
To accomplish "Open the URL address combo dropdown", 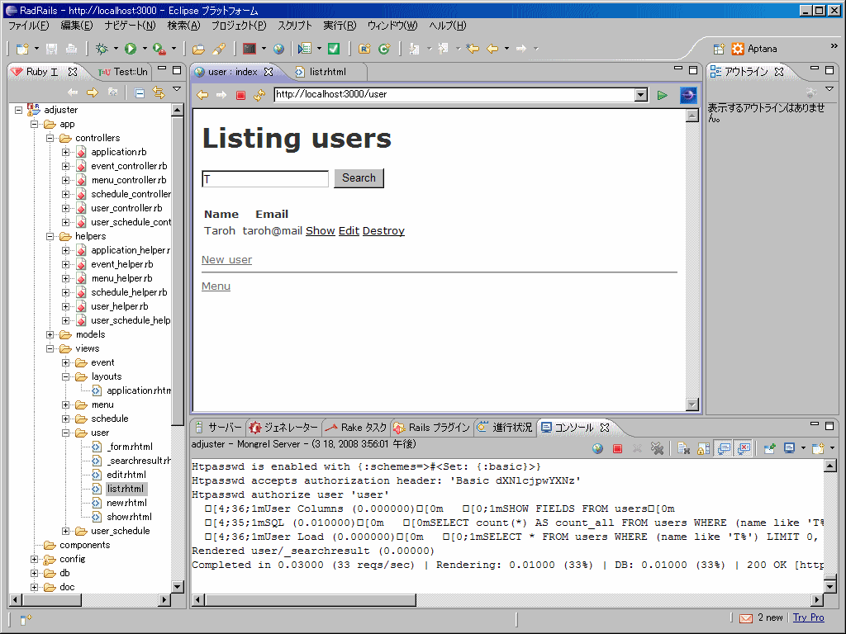I will tap(641, 95).
